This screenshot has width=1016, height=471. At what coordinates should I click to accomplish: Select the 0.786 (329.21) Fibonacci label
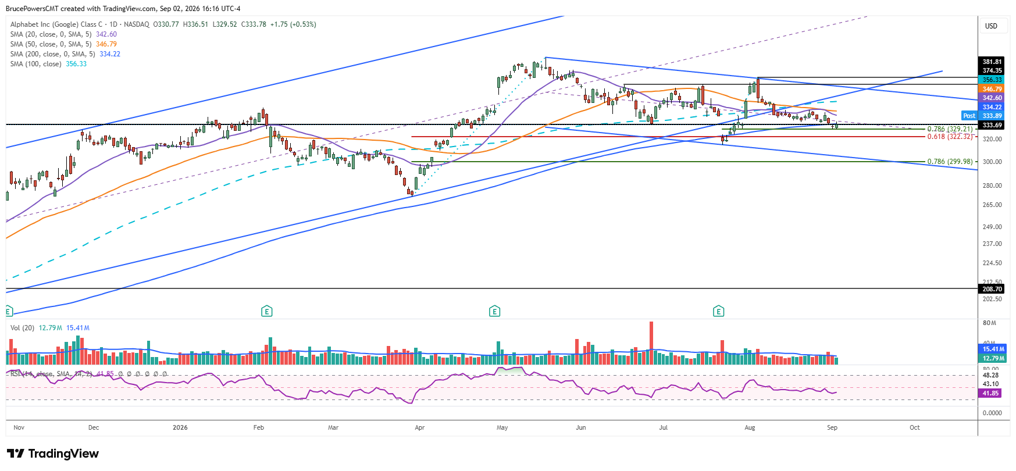(x=950, y=129)
